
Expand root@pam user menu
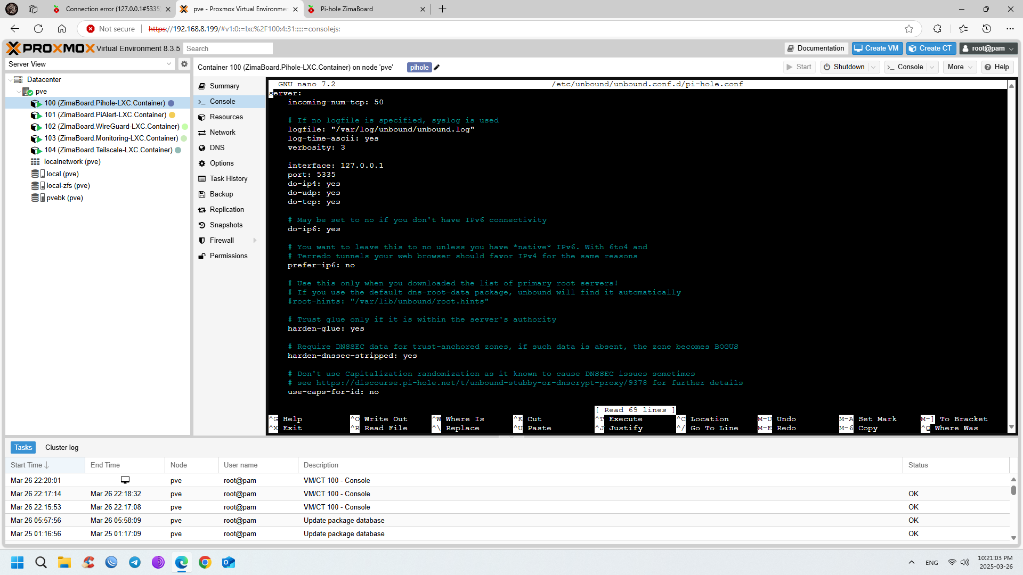[988, 48]
